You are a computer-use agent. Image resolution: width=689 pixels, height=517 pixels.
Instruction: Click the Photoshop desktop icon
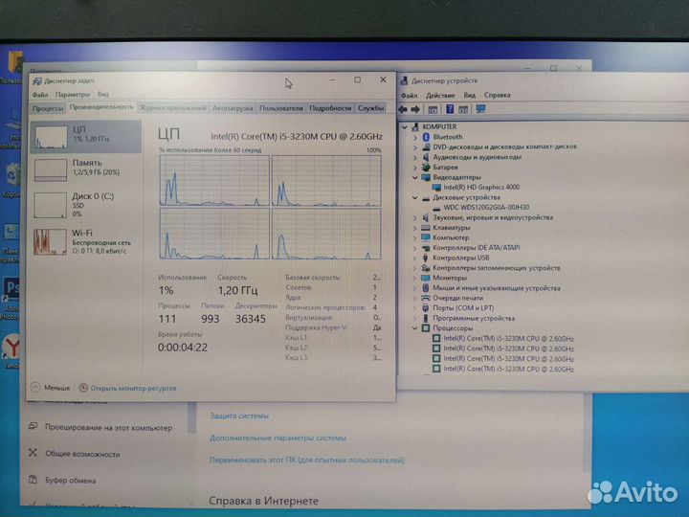click(11, 290)
